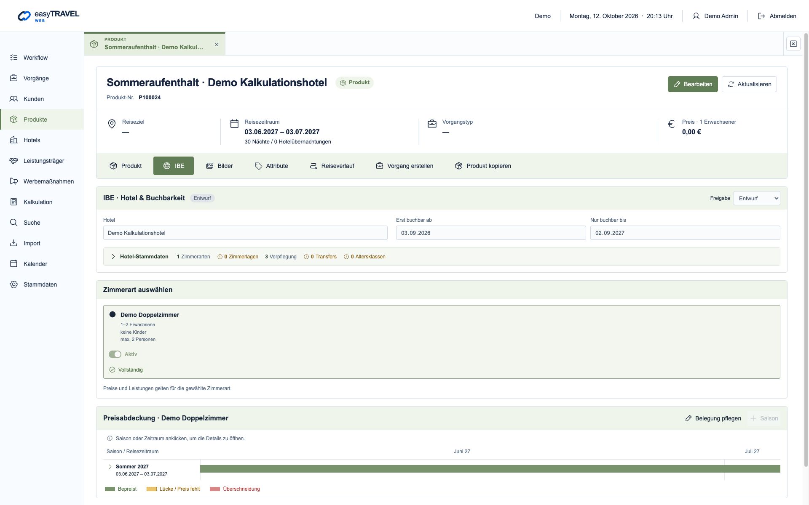Open Kalender in the sidebar
This screenshot has height=505, width=809.
[42, 264]
